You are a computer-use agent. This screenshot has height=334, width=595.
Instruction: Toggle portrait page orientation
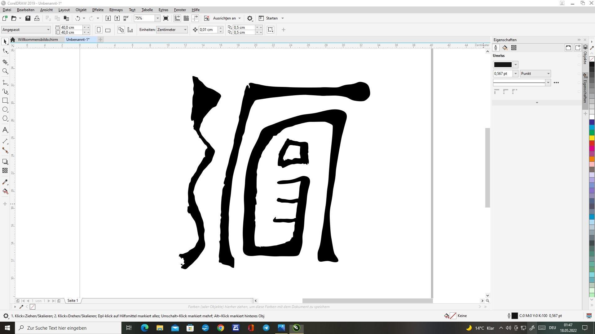click(99, 30)
